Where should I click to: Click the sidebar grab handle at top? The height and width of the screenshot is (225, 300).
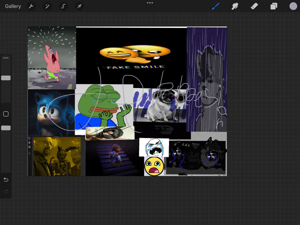pos(6,58)
